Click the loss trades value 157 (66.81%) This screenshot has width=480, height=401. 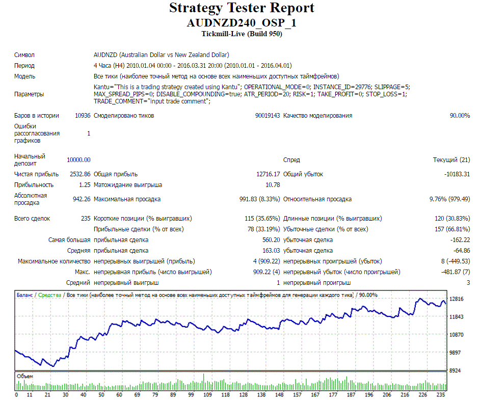coord(452,229)
